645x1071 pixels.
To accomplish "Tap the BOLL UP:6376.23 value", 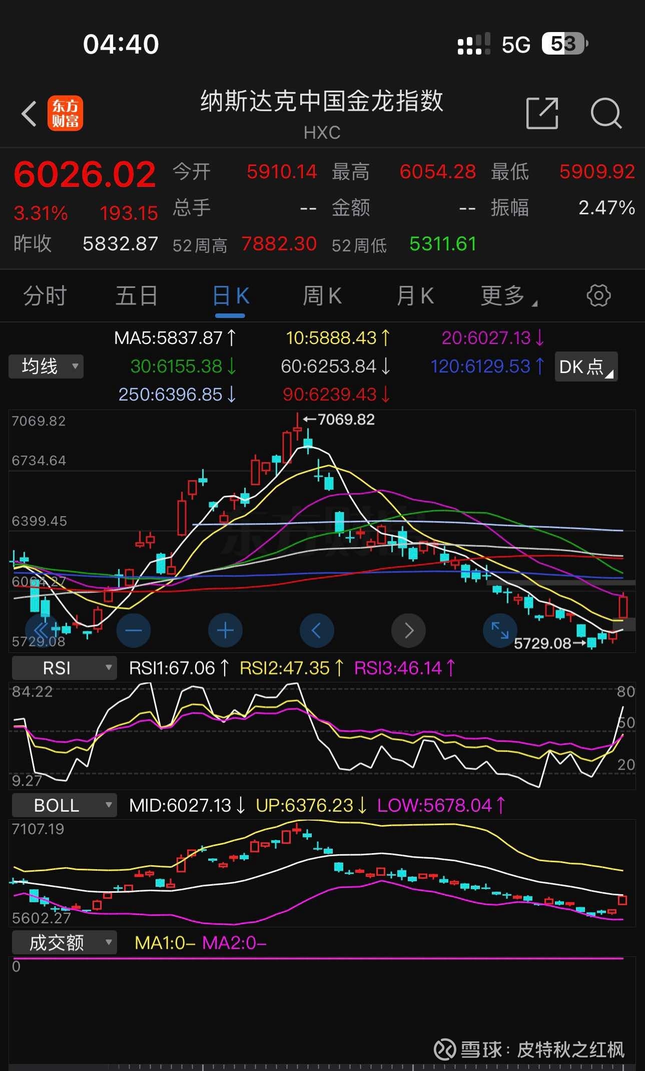I will [312, 805].
